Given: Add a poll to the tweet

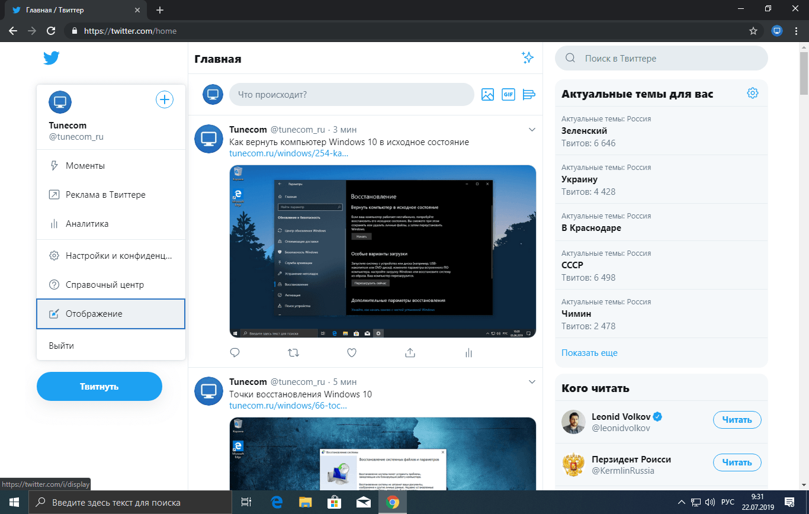Looking at the screenshot, I should click(529, 94).
